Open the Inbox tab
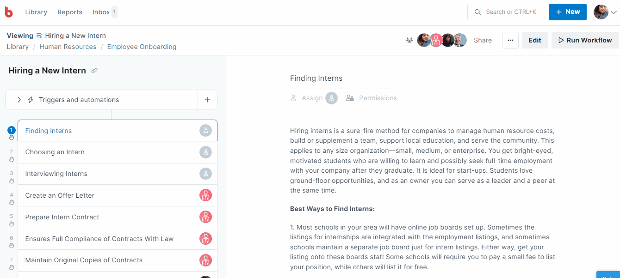The image size is (620, 278). 105,12
